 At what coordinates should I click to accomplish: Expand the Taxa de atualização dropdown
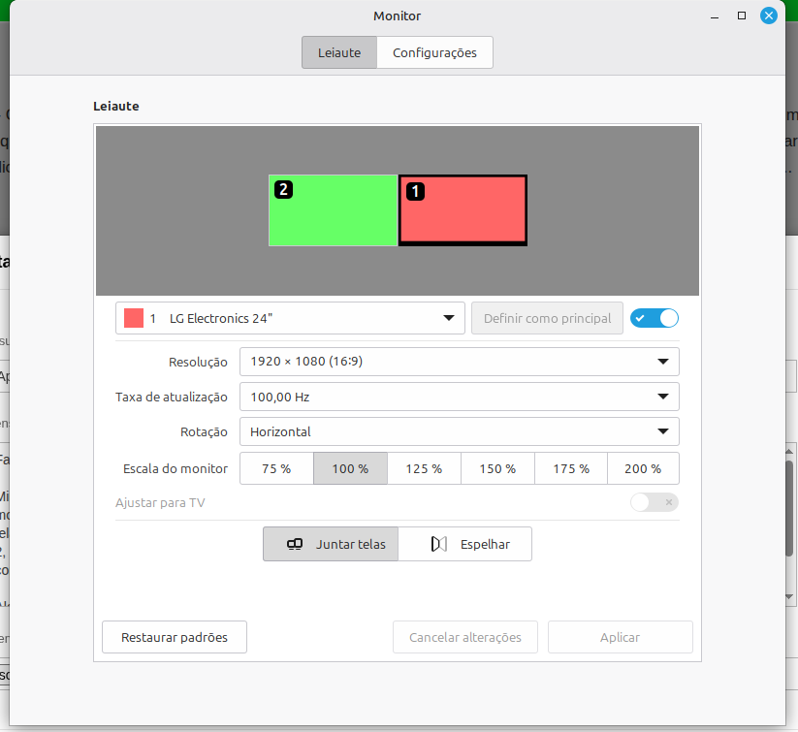coord(459,397)
